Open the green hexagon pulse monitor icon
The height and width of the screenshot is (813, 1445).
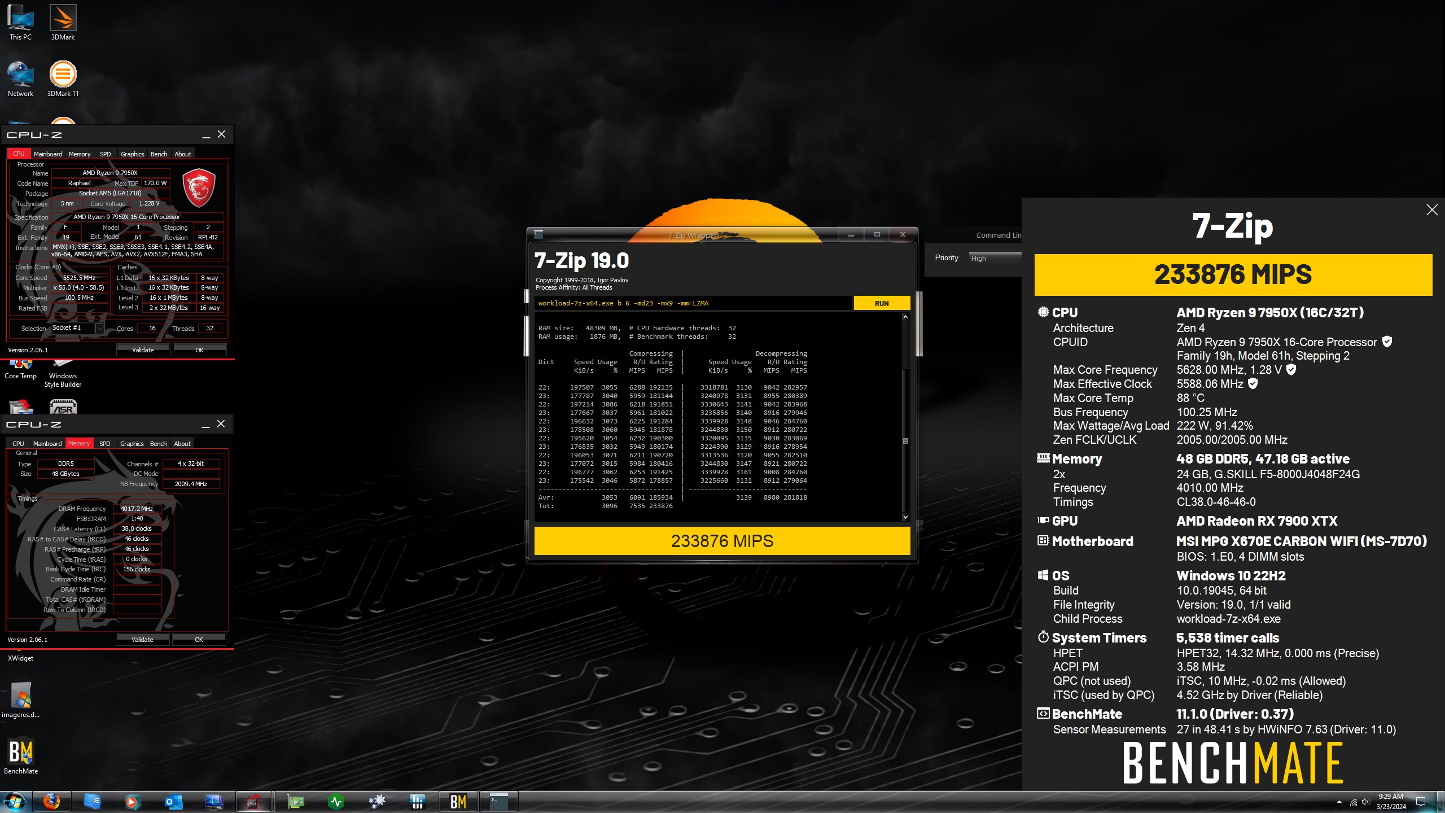336,802
